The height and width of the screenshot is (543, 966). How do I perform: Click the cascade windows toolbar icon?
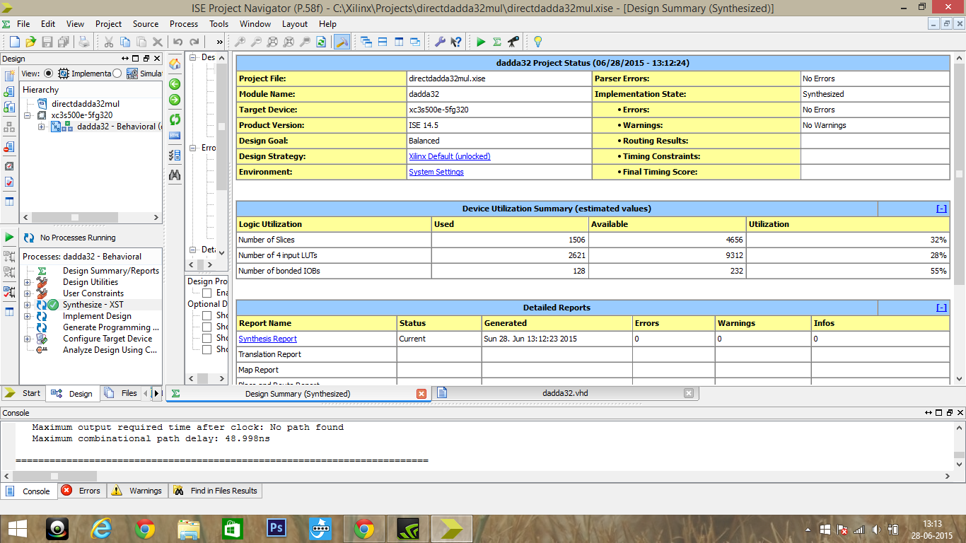(x=366, y=42)
